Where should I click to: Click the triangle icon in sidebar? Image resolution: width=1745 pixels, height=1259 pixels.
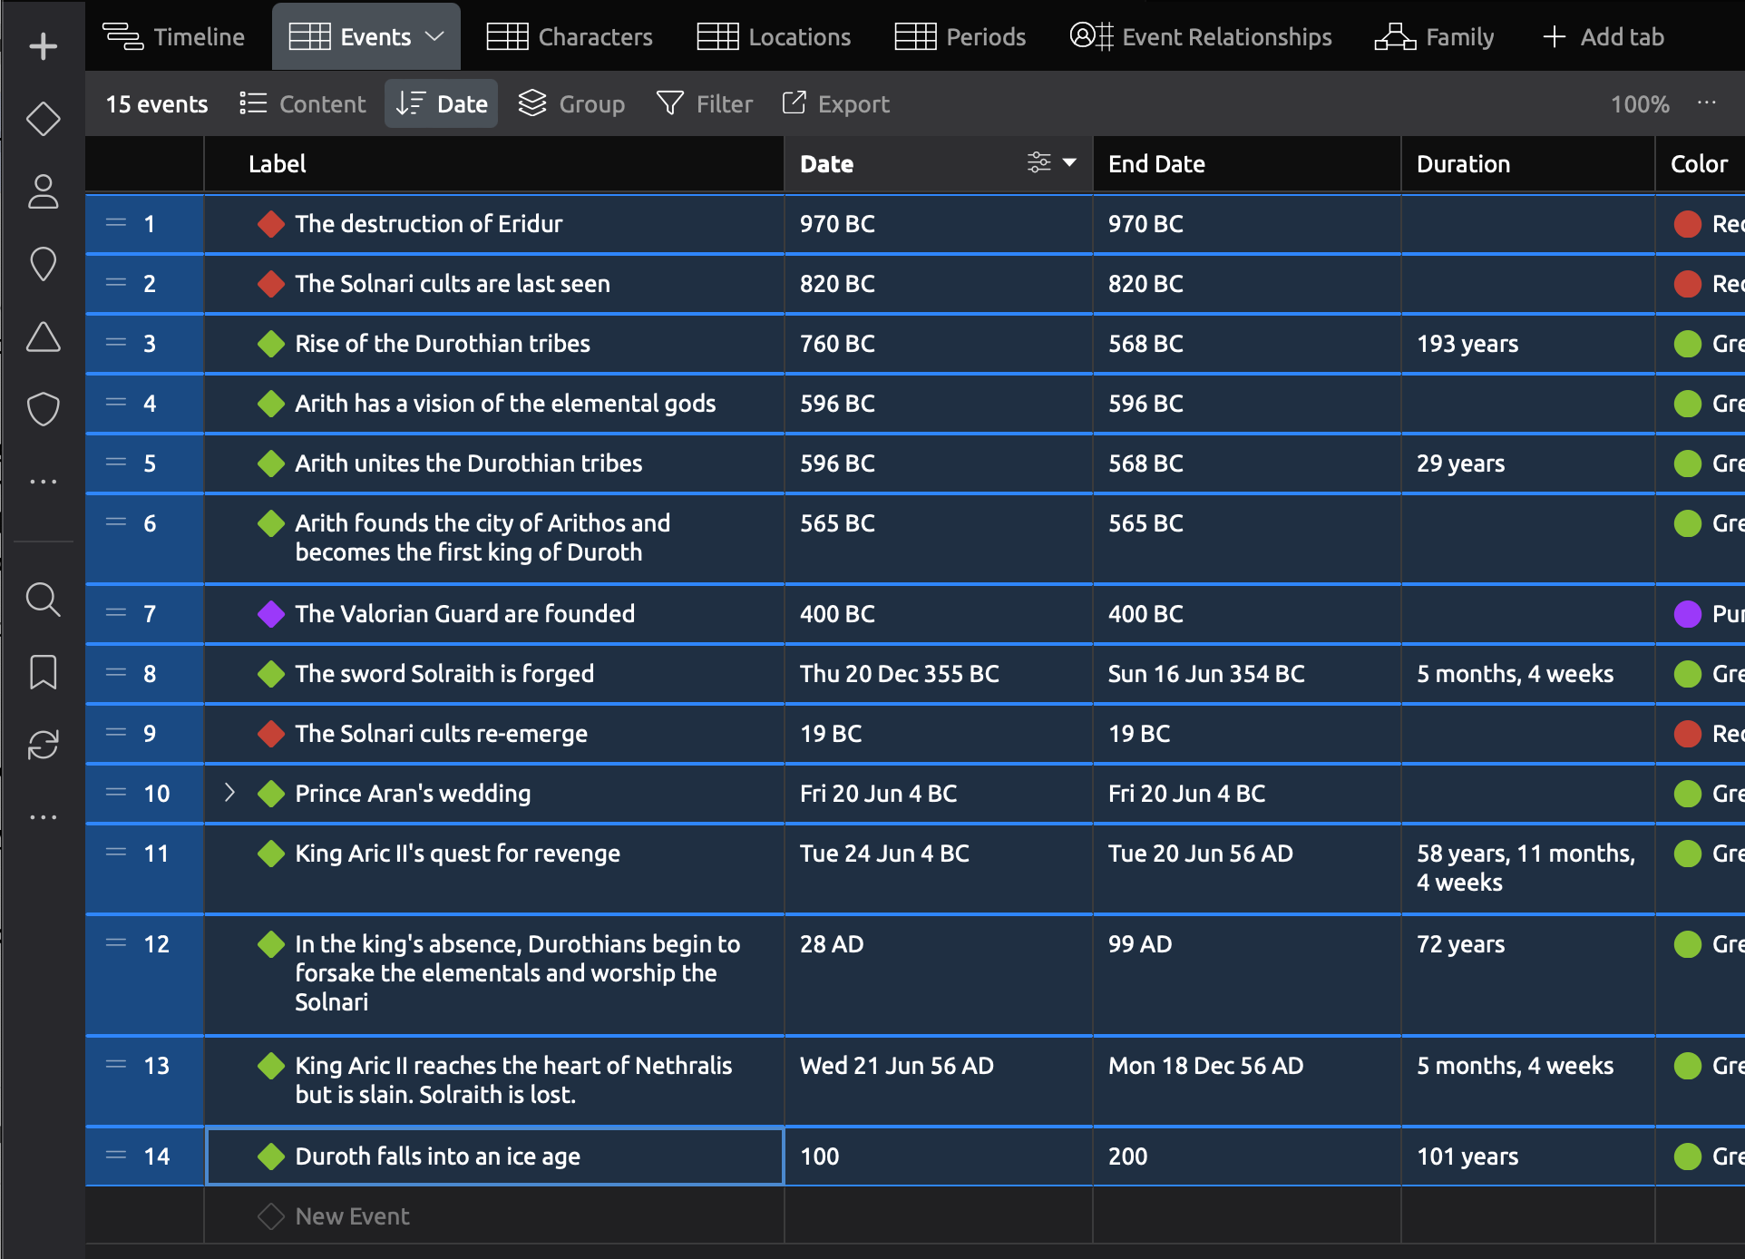click(43, 337)
